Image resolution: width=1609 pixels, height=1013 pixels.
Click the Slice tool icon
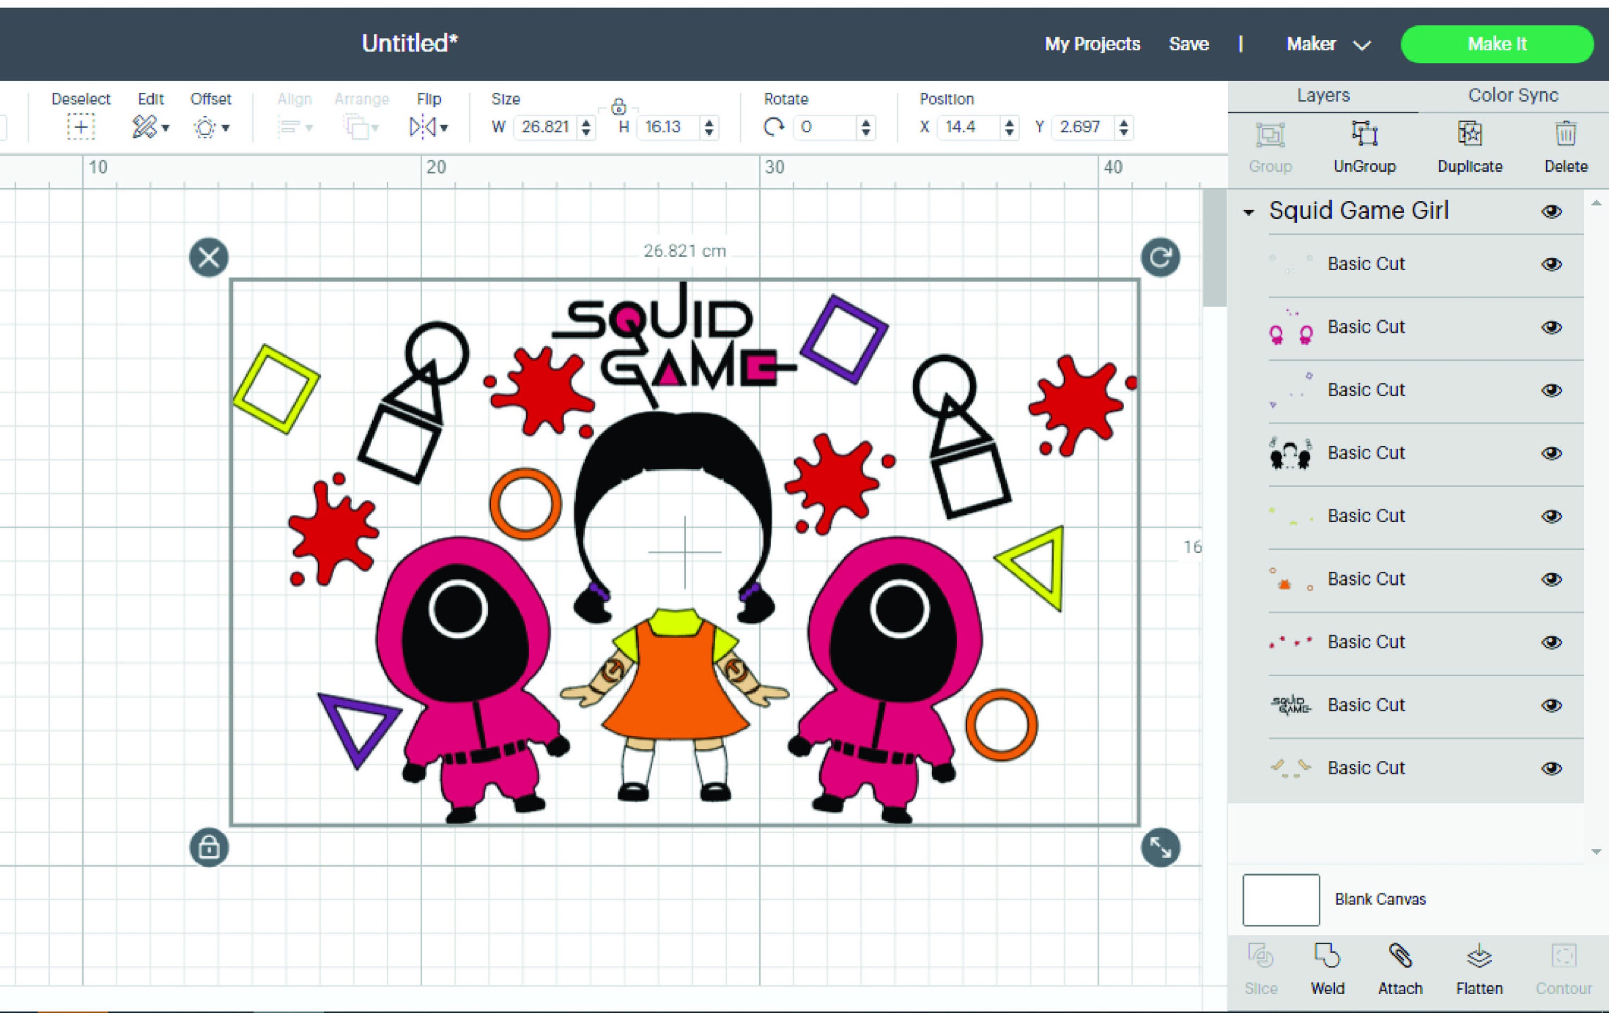coord(1260,956)
